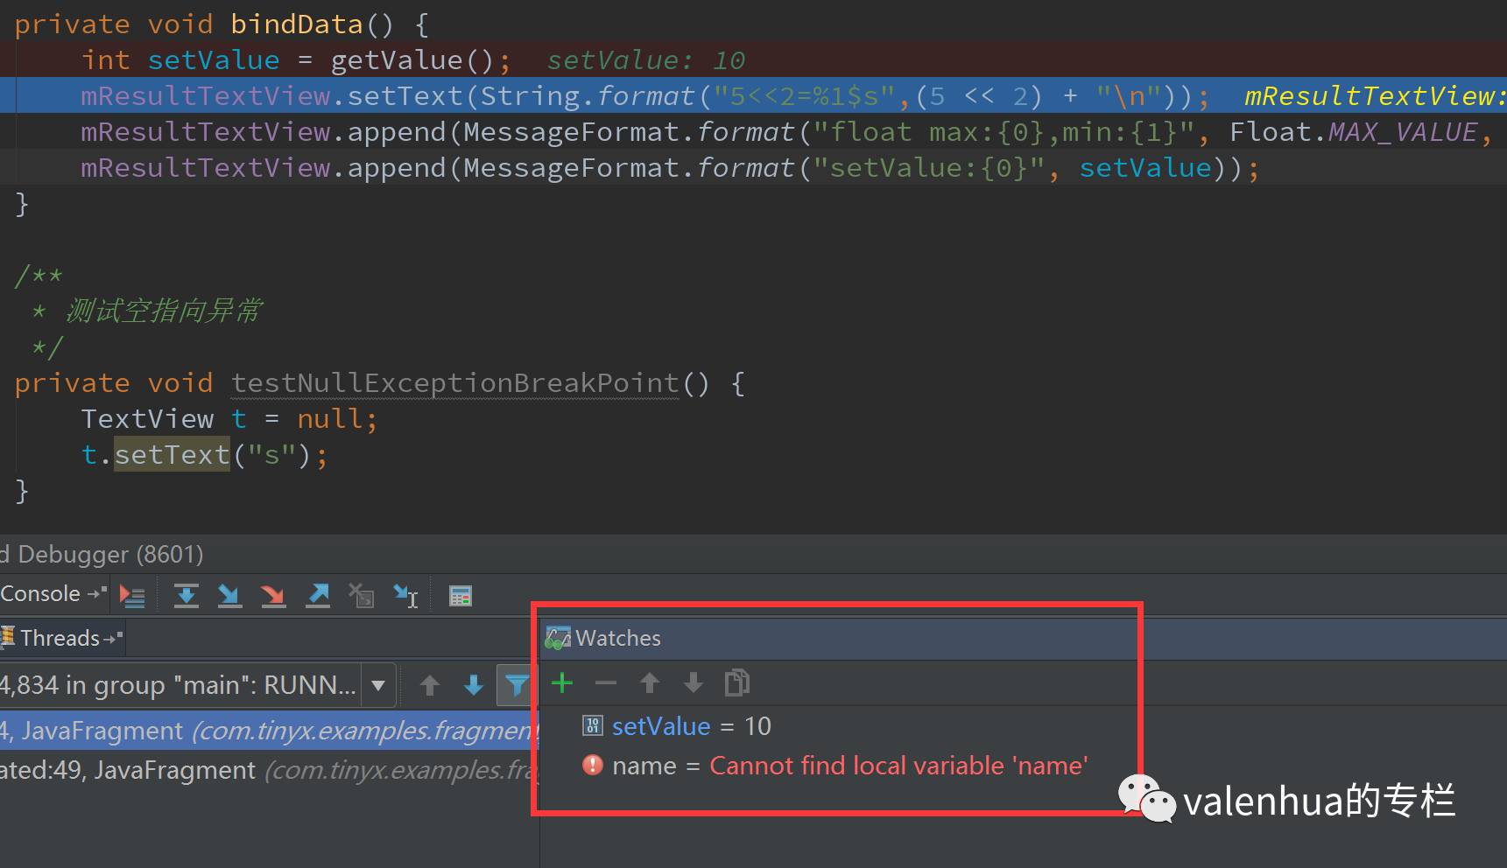Click the Run to Cursor icon
This screenshot has width=1507, height=868.
pos(405,596)
